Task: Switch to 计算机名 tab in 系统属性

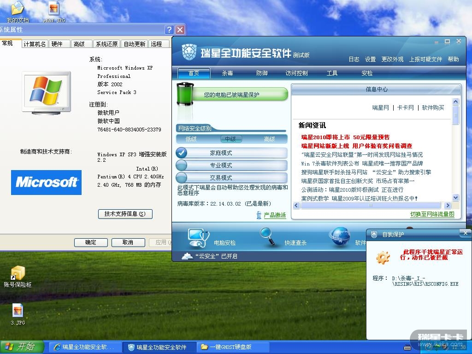Action: [35, 44]
